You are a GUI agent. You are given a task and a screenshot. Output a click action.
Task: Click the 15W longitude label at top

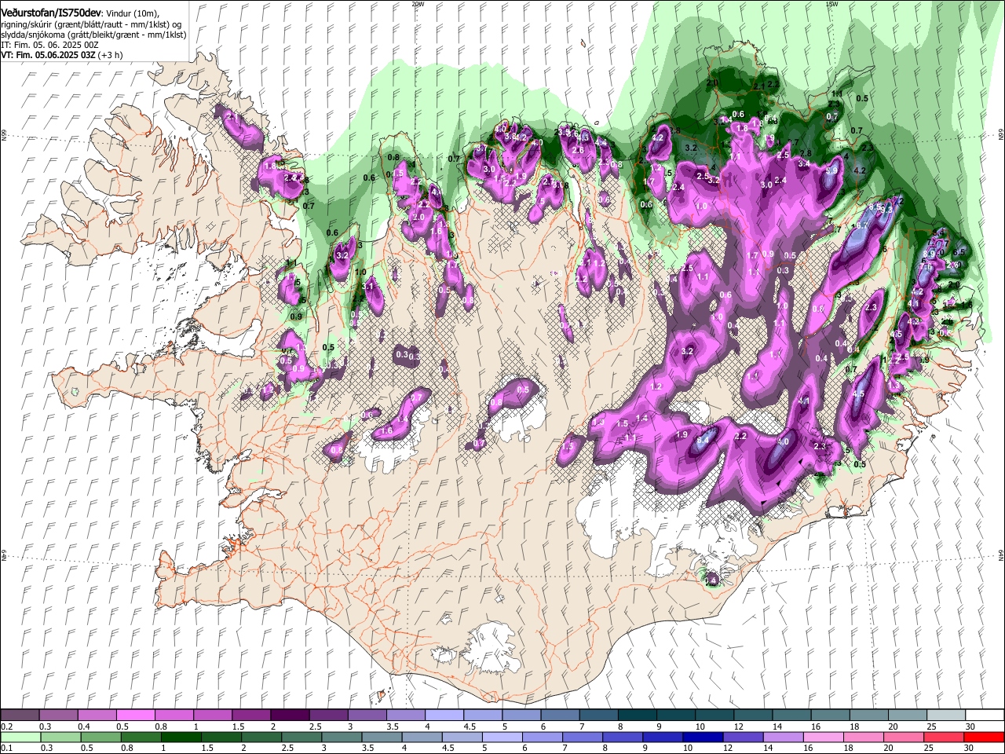(831, 4)
